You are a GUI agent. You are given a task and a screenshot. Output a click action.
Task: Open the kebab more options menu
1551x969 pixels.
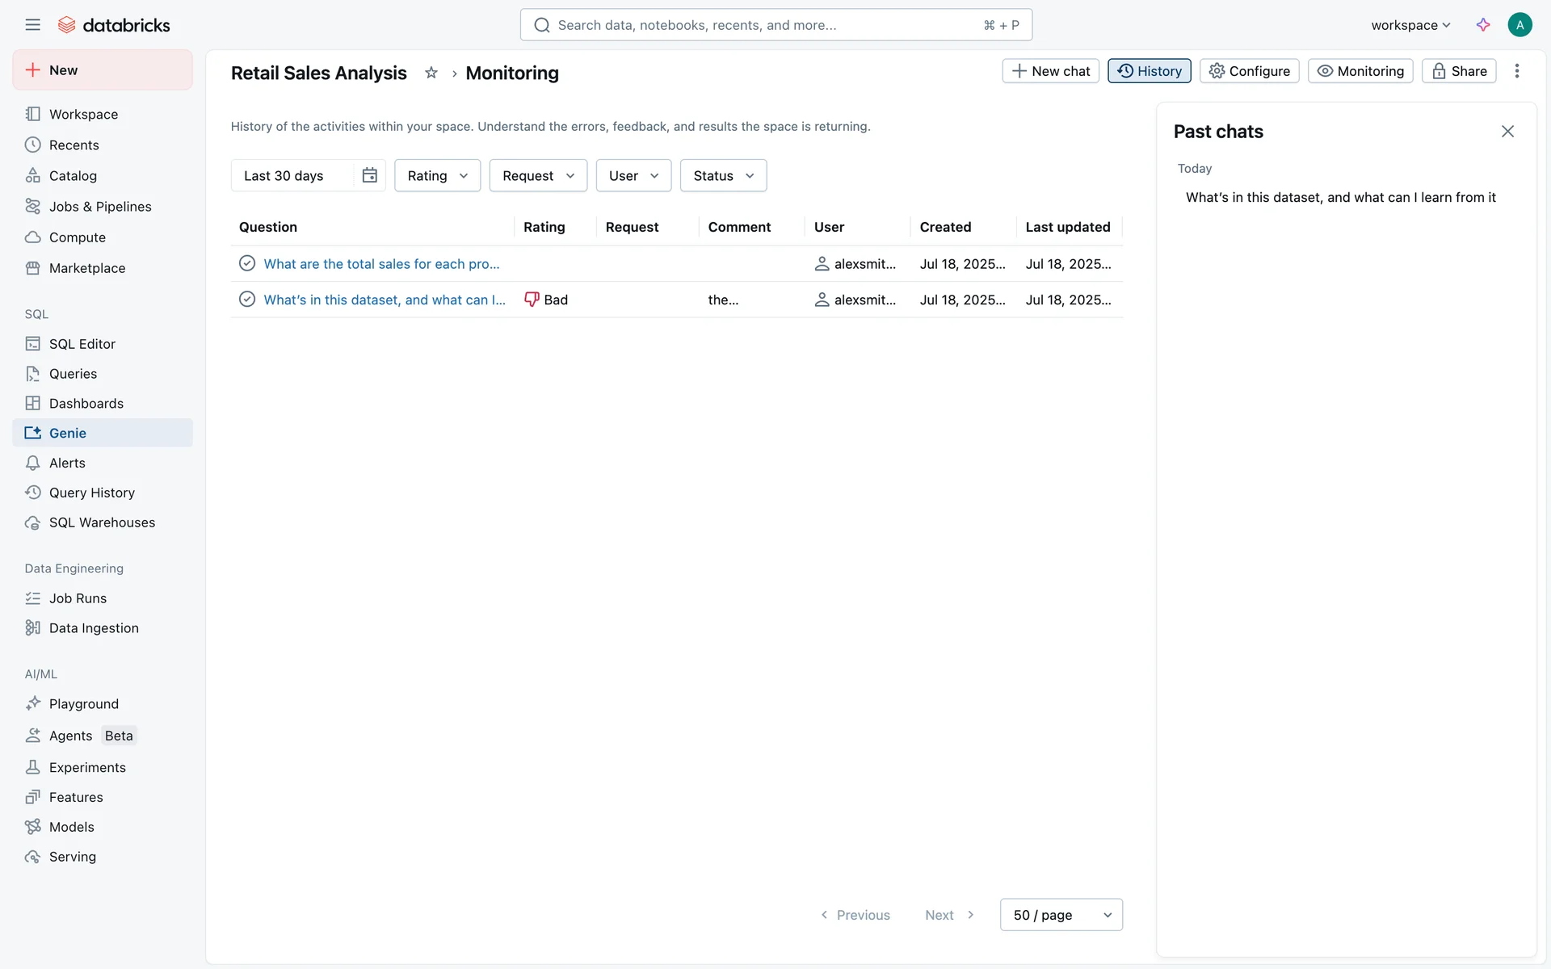1517,71
